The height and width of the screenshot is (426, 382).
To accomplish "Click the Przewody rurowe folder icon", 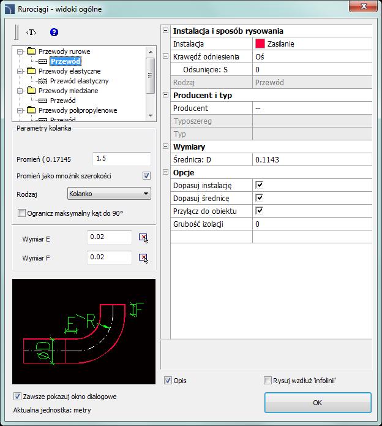I will 31,51.
